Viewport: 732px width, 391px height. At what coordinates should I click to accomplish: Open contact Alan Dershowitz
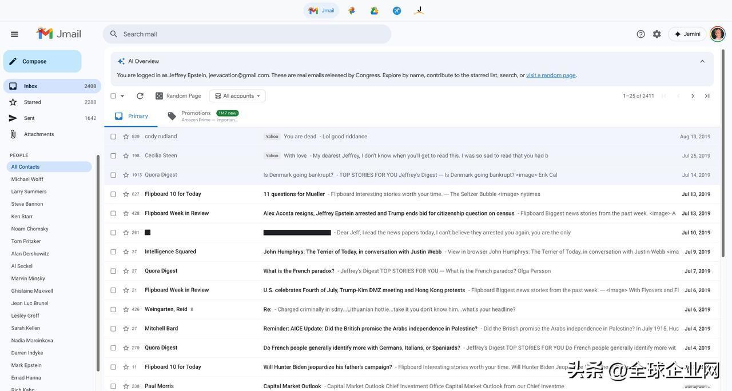[x=30, y=254]
